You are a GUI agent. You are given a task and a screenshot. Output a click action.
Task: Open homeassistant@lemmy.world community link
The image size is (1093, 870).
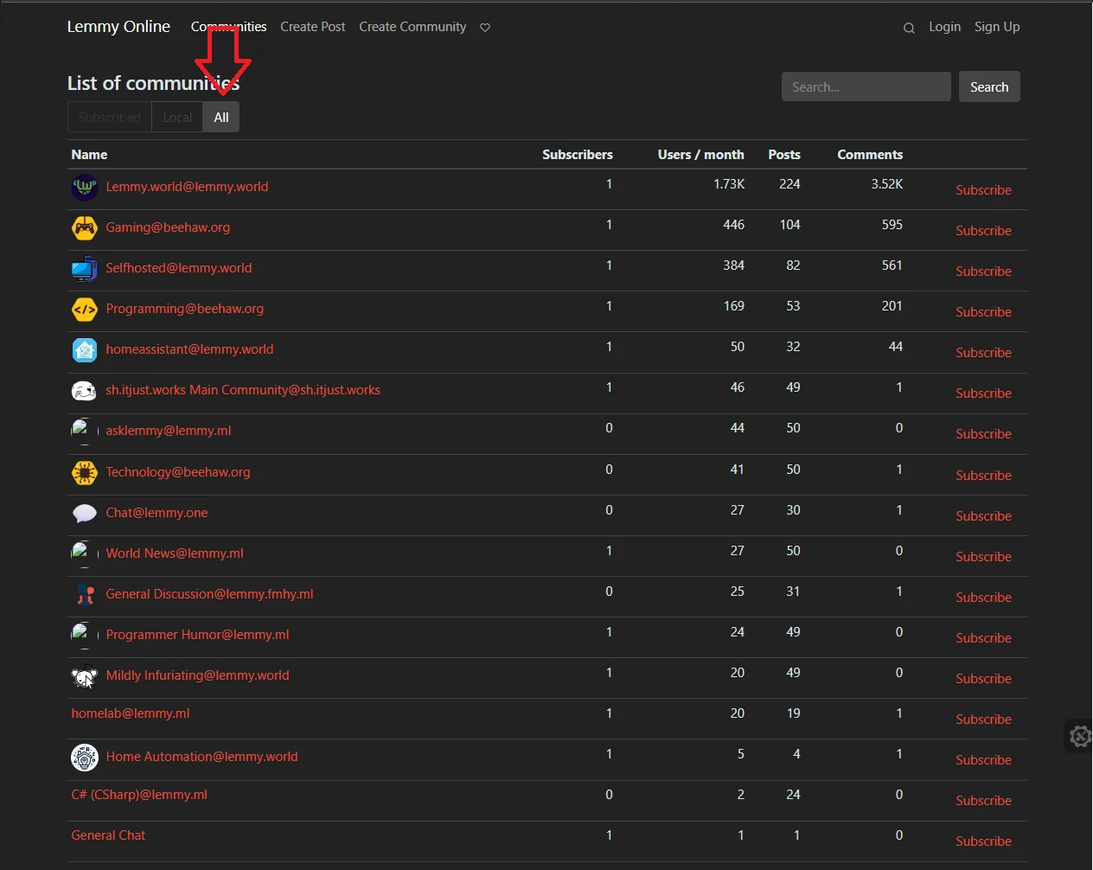[189, 349]
